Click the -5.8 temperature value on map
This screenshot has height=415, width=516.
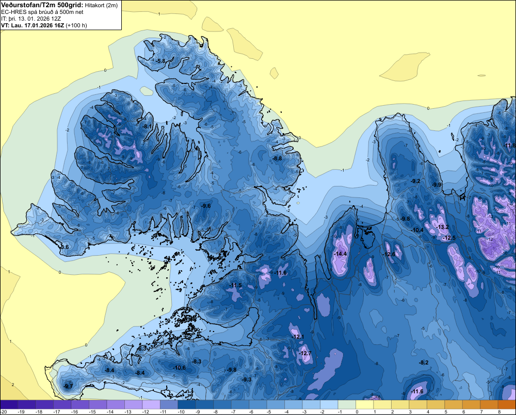coord(160,61)
